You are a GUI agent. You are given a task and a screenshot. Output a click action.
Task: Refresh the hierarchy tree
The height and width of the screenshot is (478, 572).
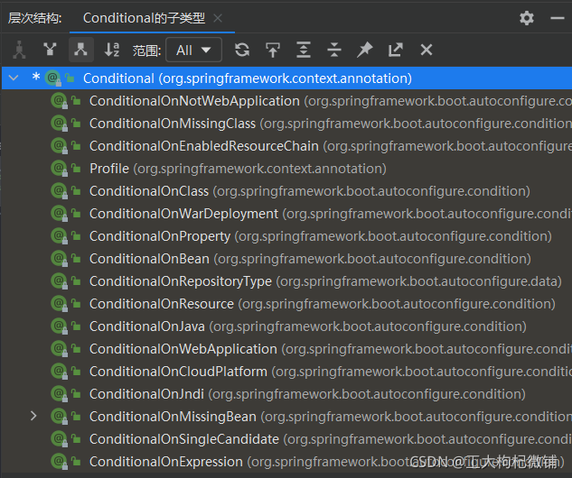242,50
